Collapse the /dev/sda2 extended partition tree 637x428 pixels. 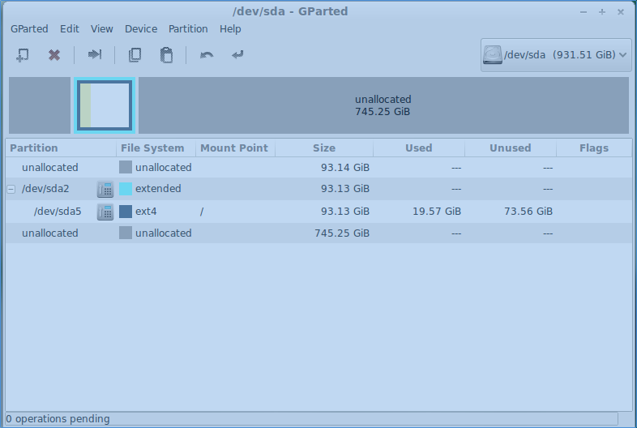click(11, 189)
